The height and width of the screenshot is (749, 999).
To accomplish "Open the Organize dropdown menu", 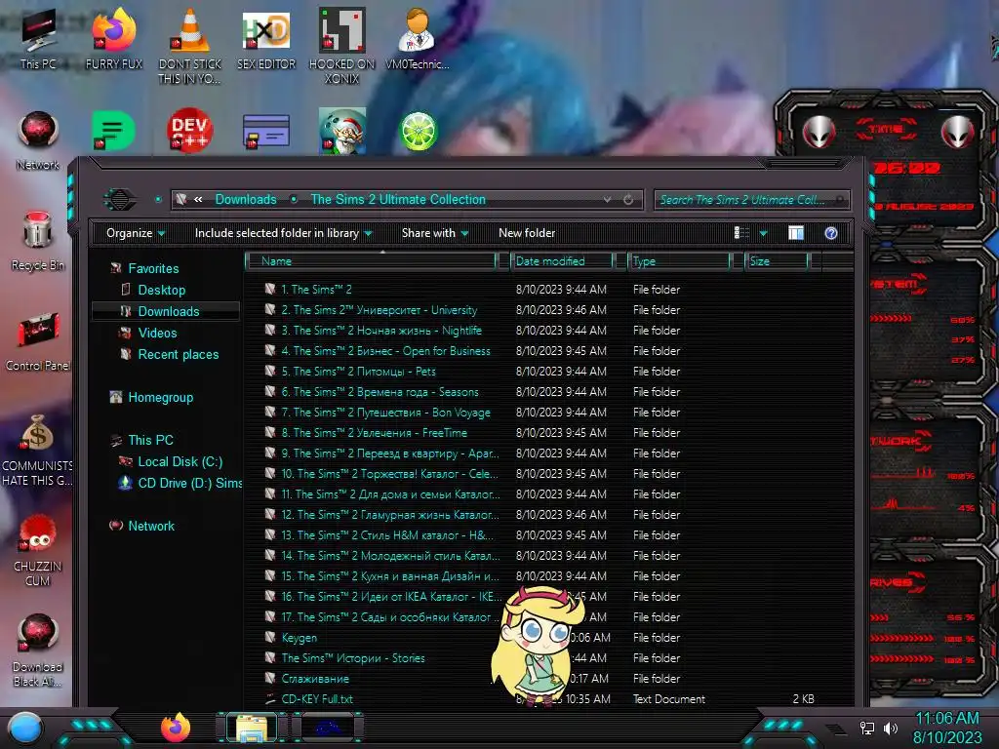I will (x=136, y=233).
